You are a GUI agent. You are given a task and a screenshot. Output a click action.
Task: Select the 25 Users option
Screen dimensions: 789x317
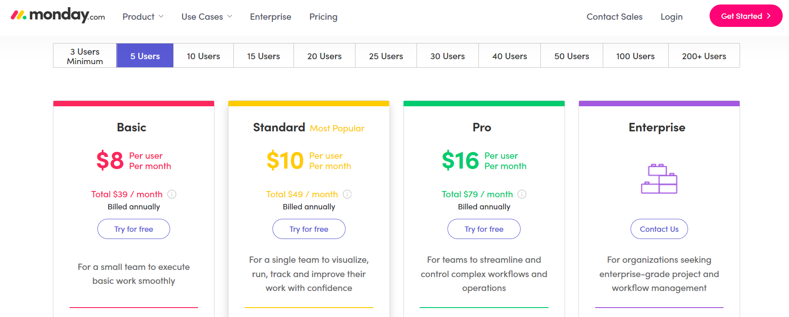[386, 56]
